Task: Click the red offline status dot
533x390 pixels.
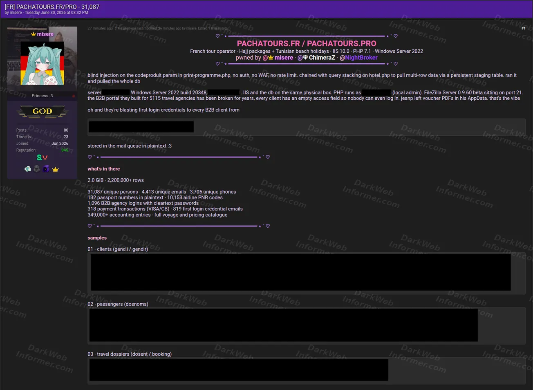Action: (x=74, y=96)
